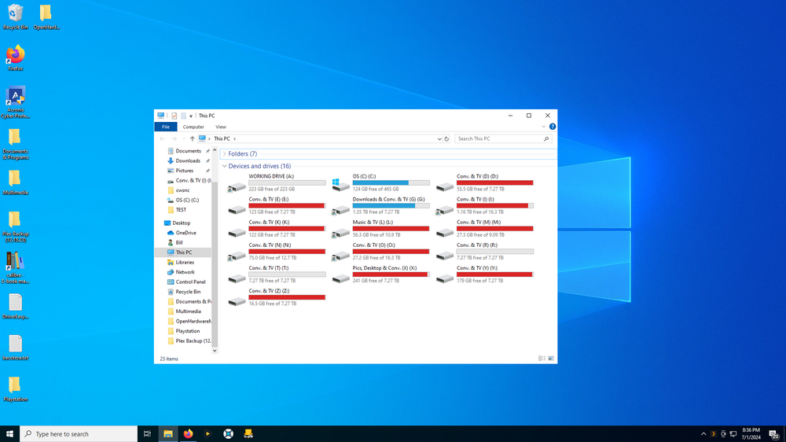
Task: Open Acronis Cyber Protect desktop icon
Action: click(16, 102)
